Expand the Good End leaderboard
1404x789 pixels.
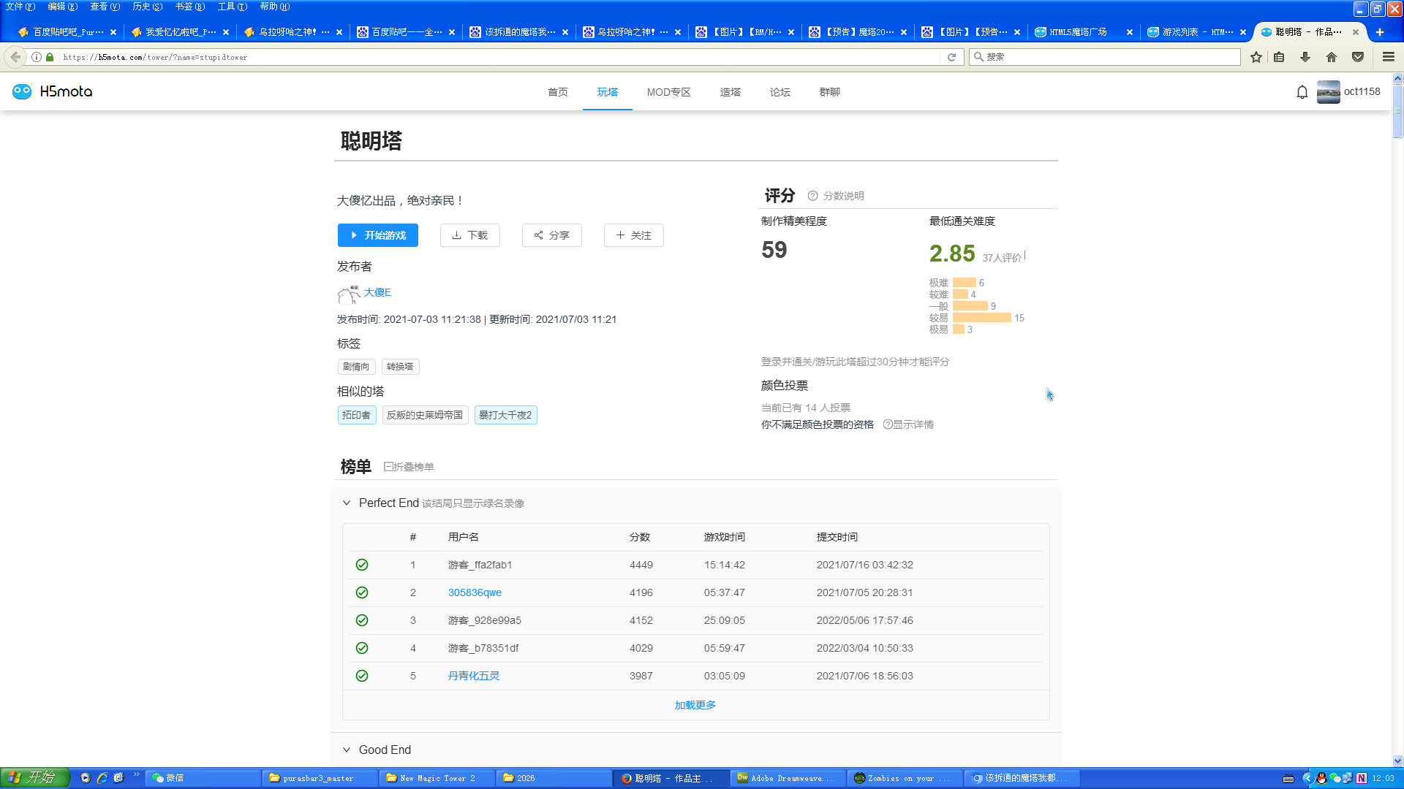pyautogui.click(x=347, y=750)
